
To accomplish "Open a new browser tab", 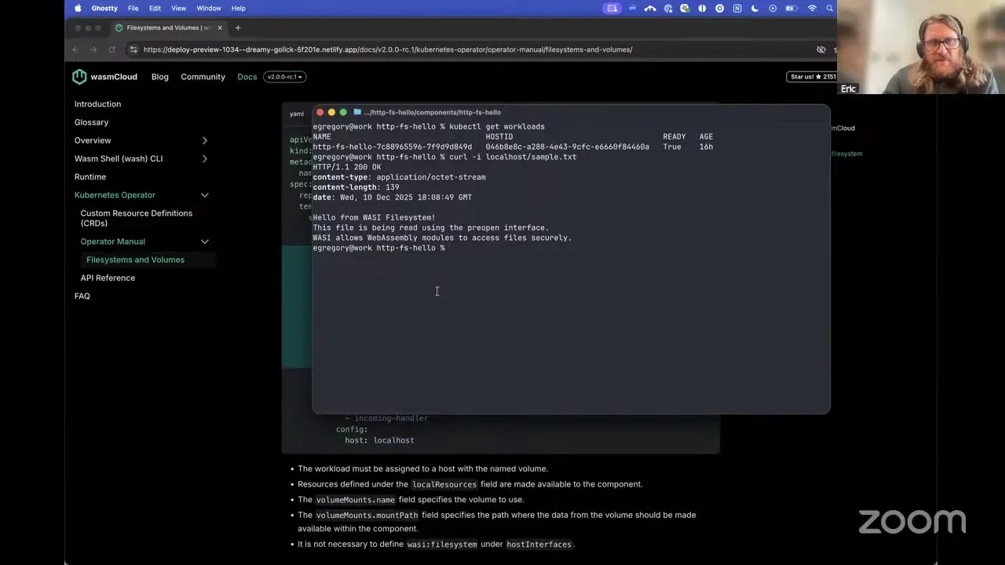I will point(238,27).
